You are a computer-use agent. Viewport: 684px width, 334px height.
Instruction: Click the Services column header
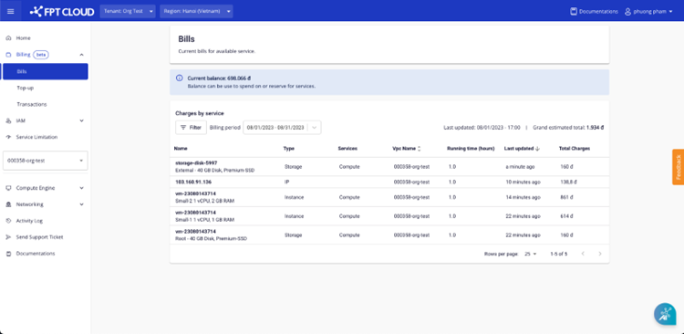tap(347, 149)
